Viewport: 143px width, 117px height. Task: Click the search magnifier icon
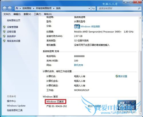139,8
